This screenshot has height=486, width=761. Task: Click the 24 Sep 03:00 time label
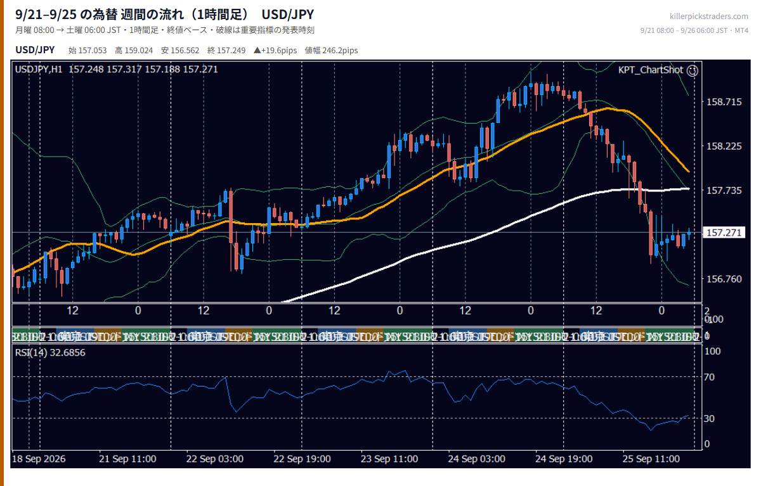pyautogui.click(x=476, y=458)
